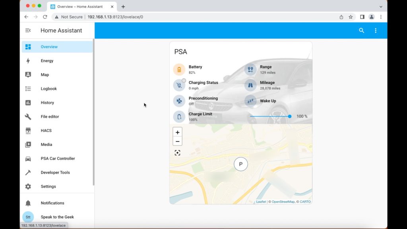Click the browser address bar URL
This screenshot has height=229, width=407.
click(x=115, y=17)
